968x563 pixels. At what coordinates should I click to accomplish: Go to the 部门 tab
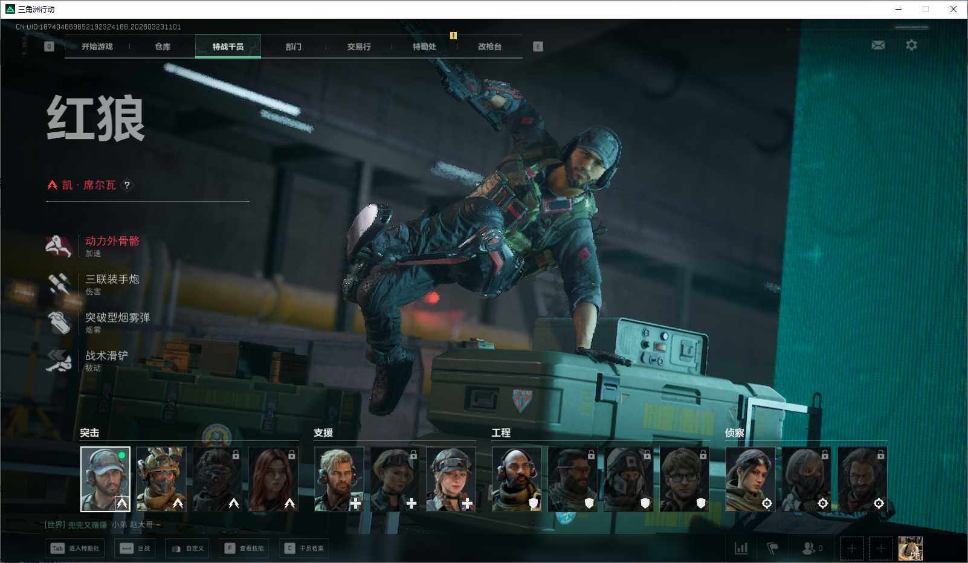coord(294,47)
